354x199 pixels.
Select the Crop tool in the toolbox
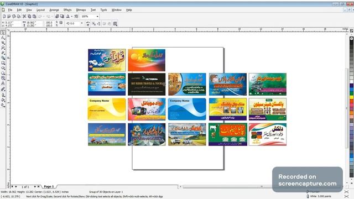tap(3, 43)
